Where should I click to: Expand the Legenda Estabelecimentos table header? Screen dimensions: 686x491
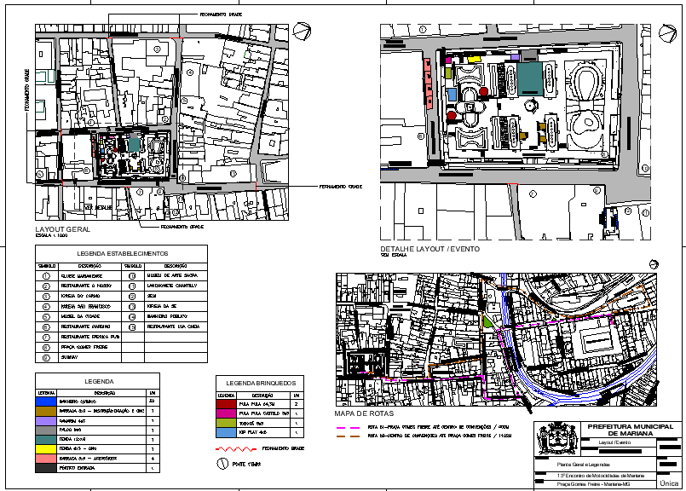(121, 253)
